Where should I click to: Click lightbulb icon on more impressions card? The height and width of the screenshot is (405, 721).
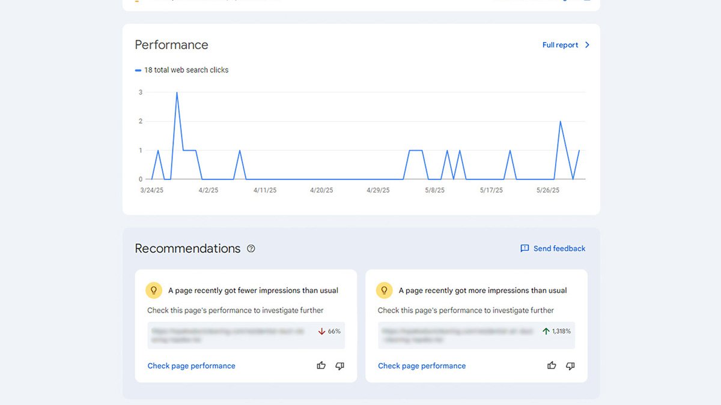(385, 290)
